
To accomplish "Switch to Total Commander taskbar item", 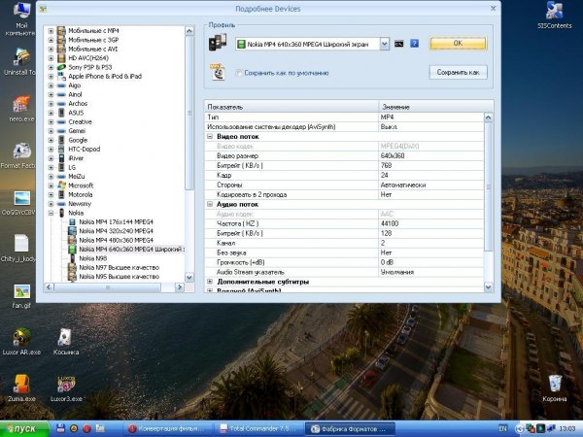I will click(258, 429).
